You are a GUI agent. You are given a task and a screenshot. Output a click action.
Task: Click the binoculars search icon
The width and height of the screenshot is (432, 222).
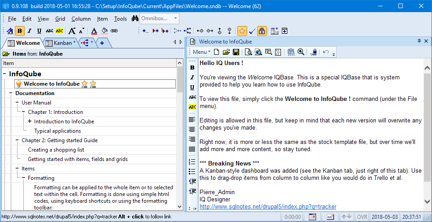135,19
